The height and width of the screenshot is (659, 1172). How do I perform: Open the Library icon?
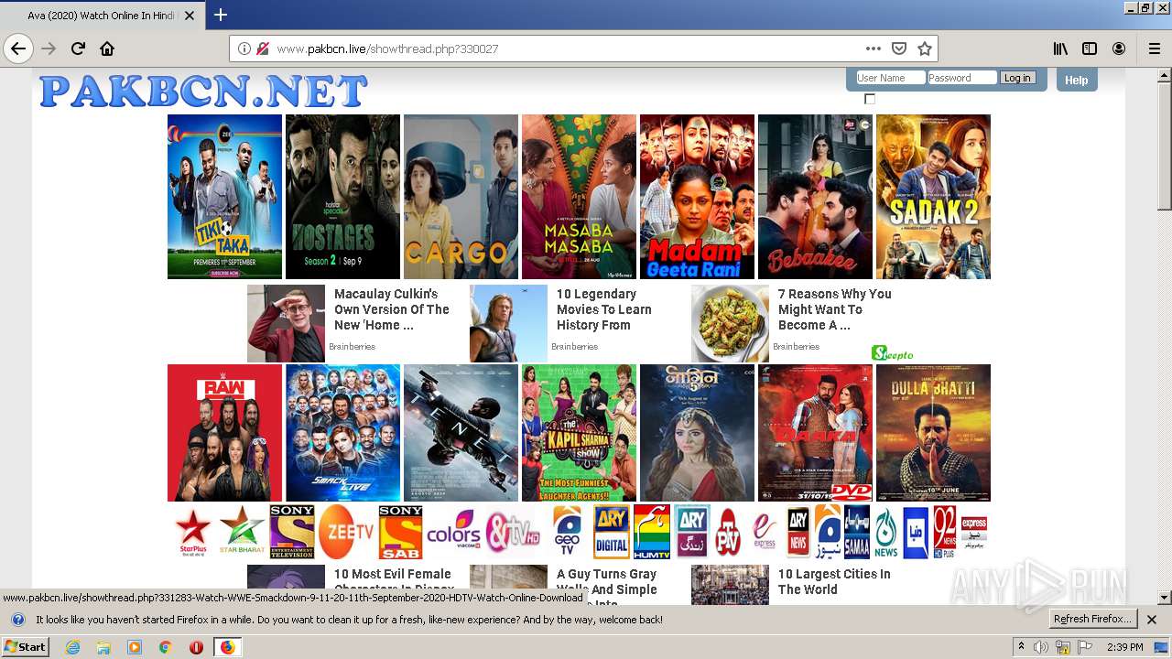[x=1060, y=49]
